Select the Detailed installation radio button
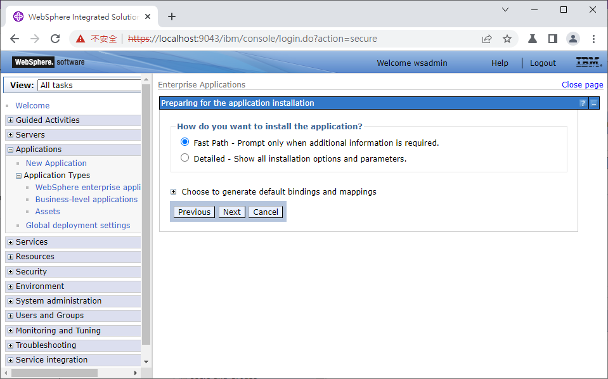This screenshot has width=608, height=379. (185, 158)
